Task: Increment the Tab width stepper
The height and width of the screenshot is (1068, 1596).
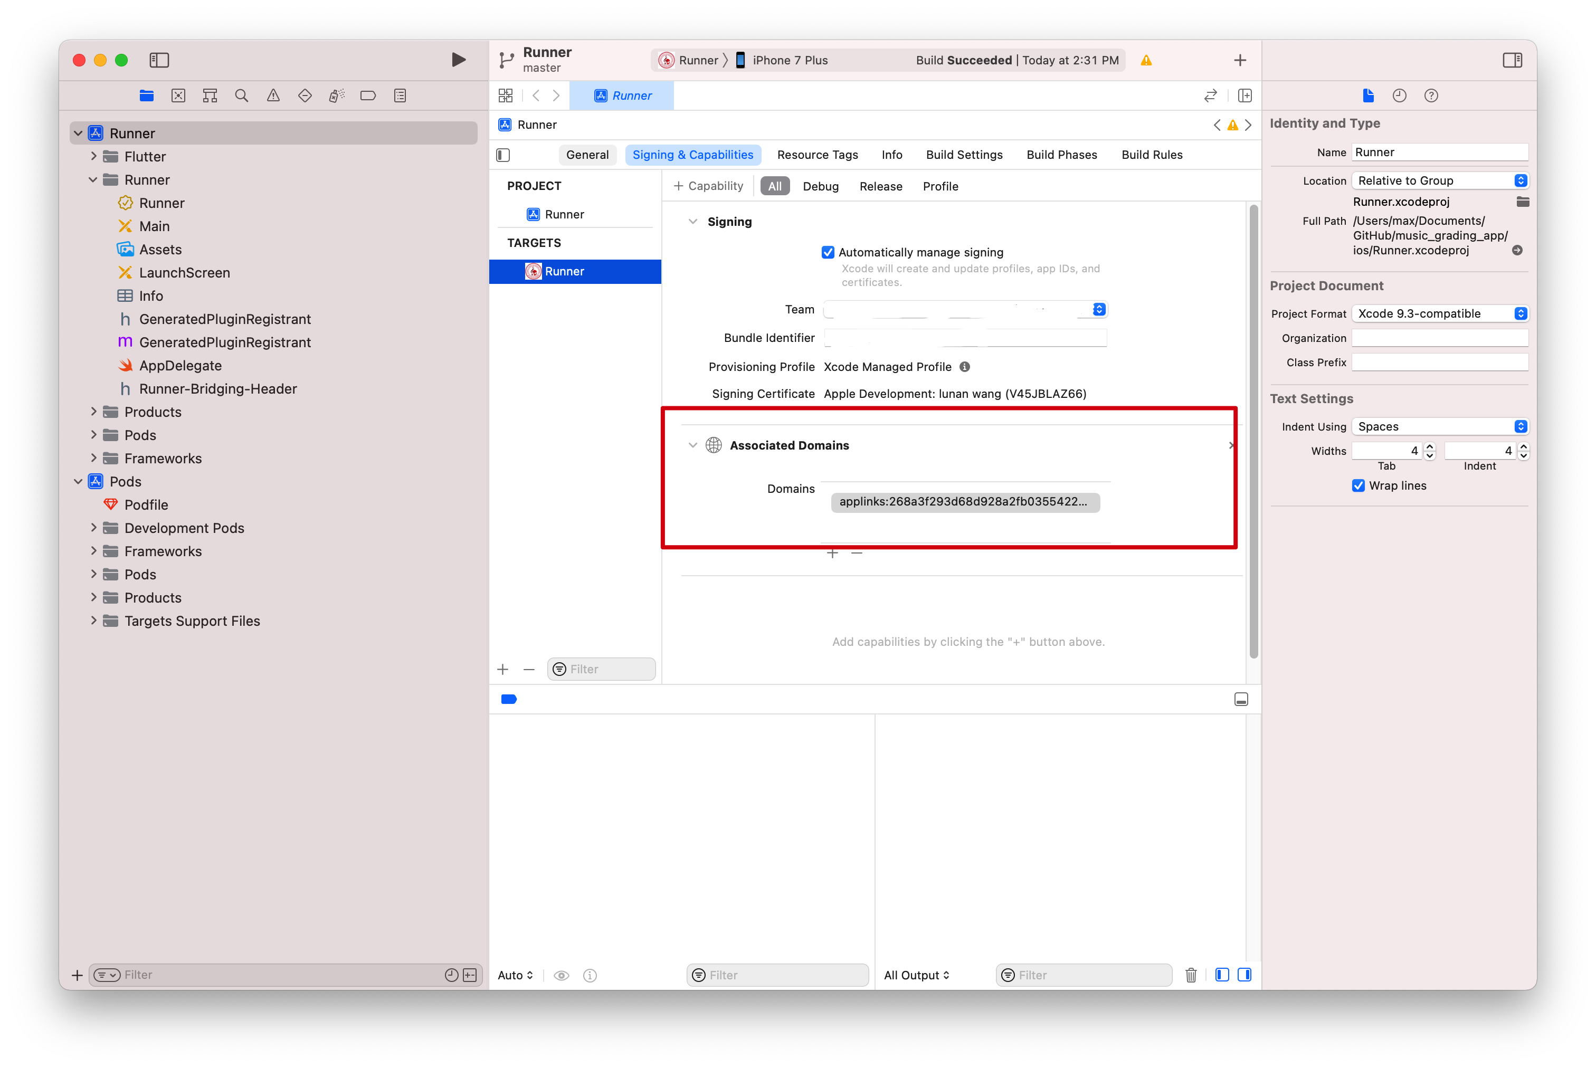Action: point(1430,447)
